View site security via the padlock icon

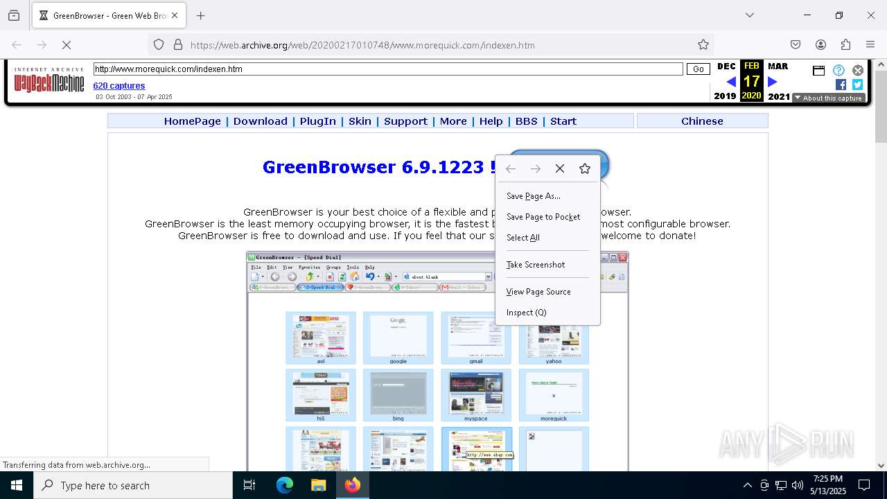coord(178,44)
